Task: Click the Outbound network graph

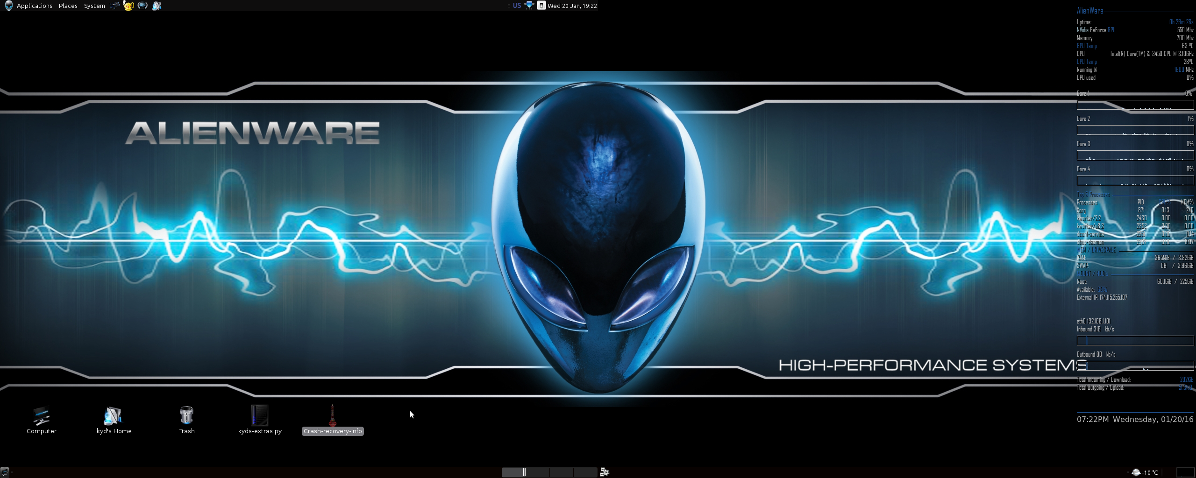Action: tap(1135, 366)
